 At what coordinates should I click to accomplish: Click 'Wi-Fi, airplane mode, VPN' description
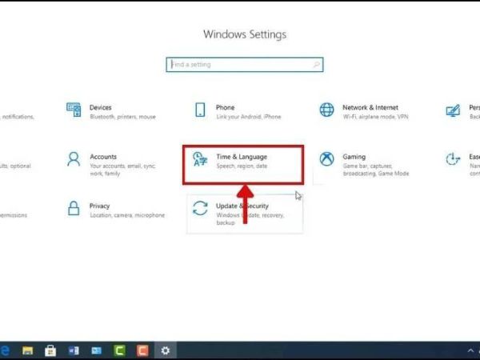pyautogui.click(x=376, y=117)
